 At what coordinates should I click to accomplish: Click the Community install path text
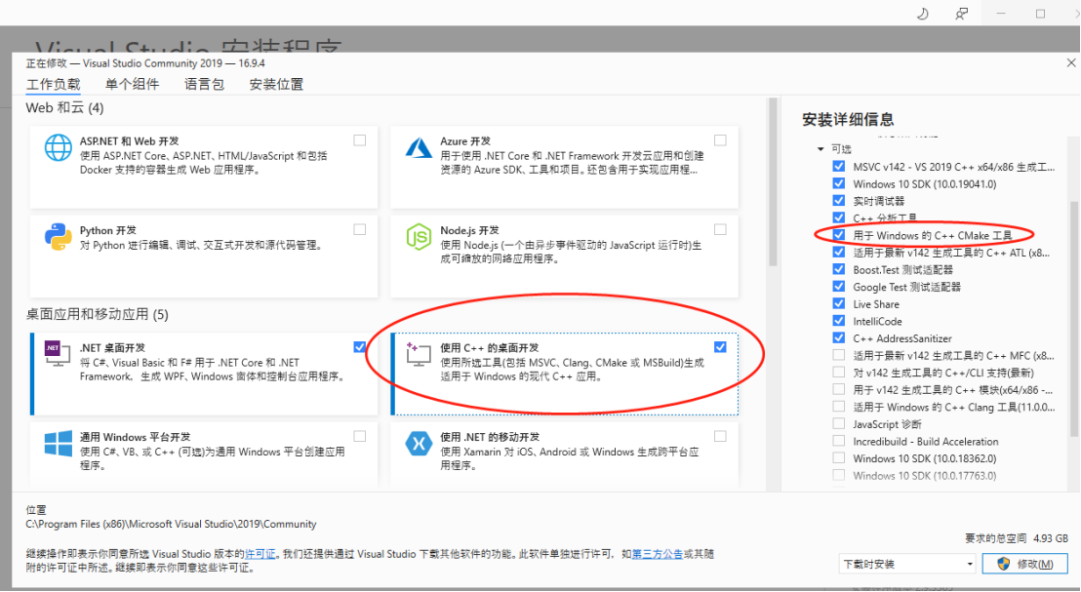tap(171, 525)
